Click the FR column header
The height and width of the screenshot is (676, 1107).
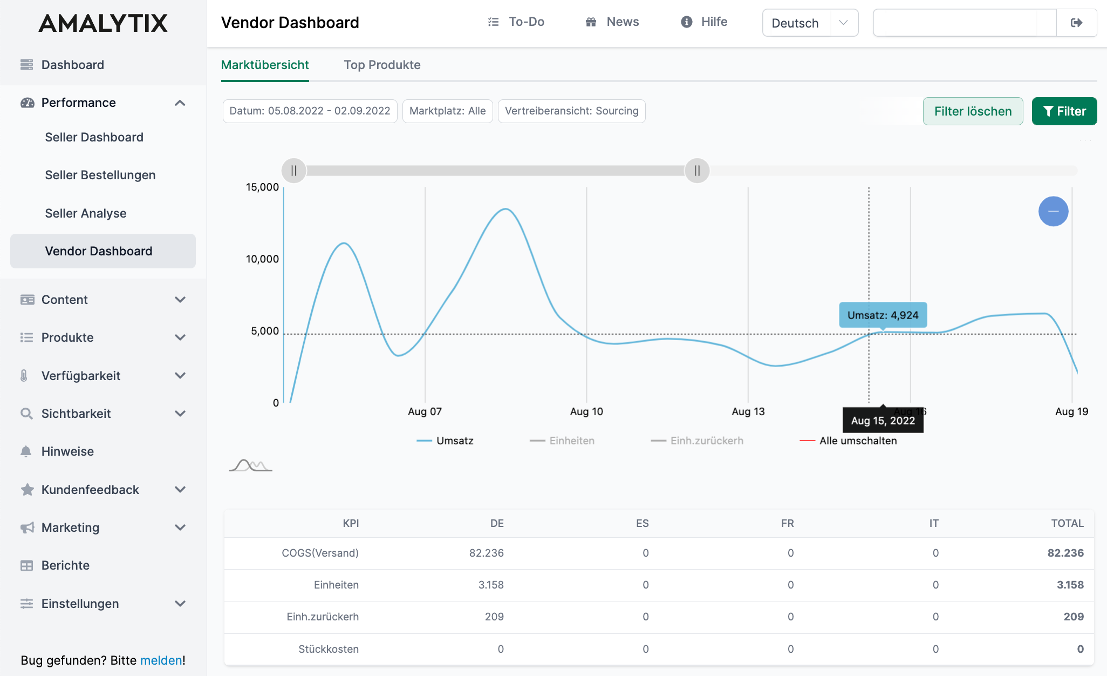point(787,523)
